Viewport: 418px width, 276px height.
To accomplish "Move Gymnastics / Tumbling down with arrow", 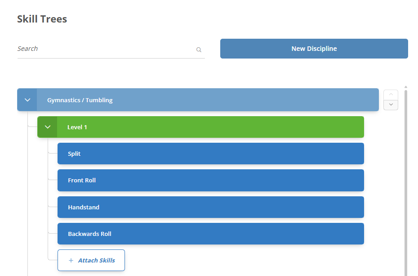I will point(391,104).
